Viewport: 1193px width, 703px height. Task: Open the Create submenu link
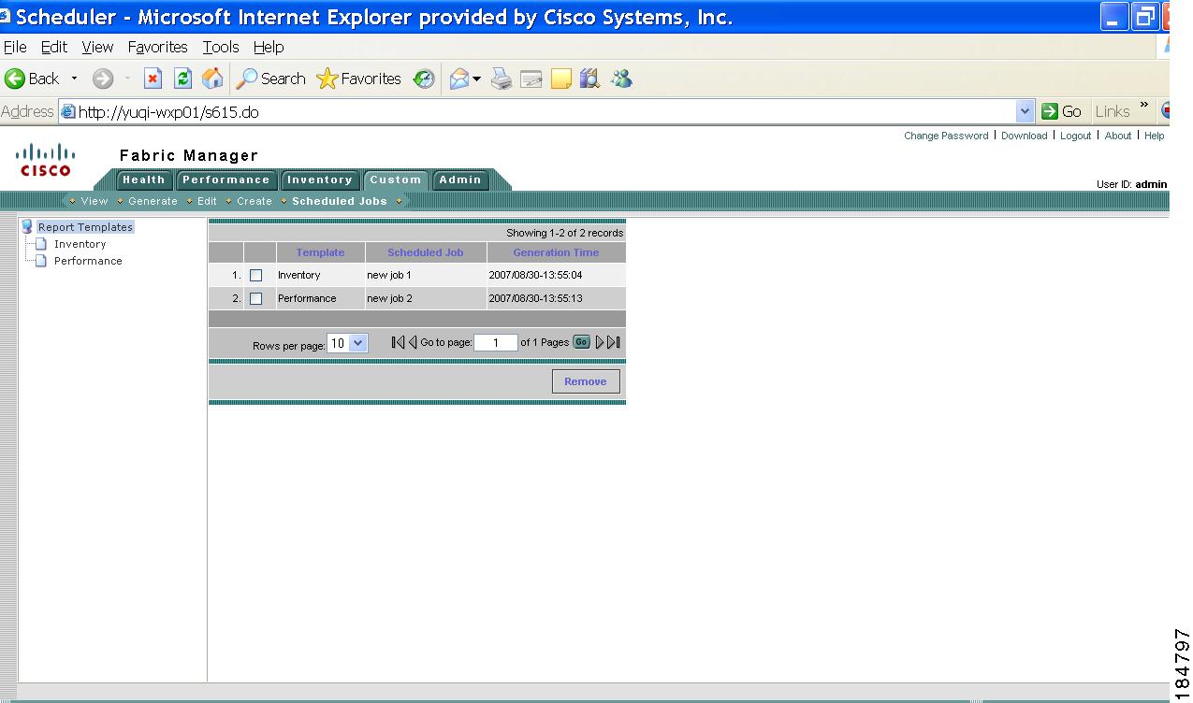point(255,201)
